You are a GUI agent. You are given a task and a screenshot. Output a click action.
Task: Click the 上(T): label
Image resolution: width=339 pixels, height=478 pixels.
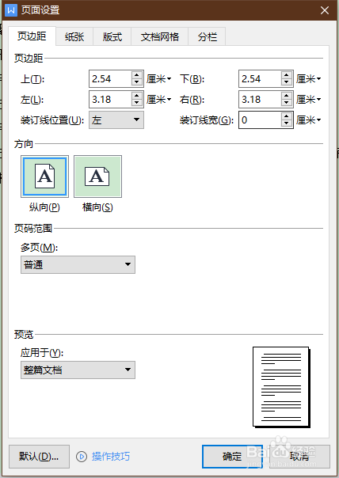pyautogui.click(x=32, y=79)
